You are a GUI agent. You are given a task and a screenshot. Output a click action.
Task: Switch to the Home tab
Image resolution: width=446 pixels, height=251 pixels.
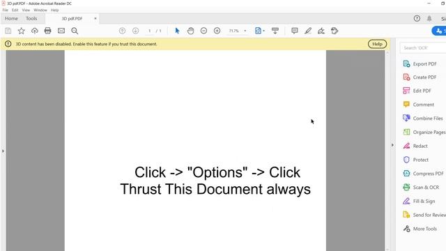11,19
